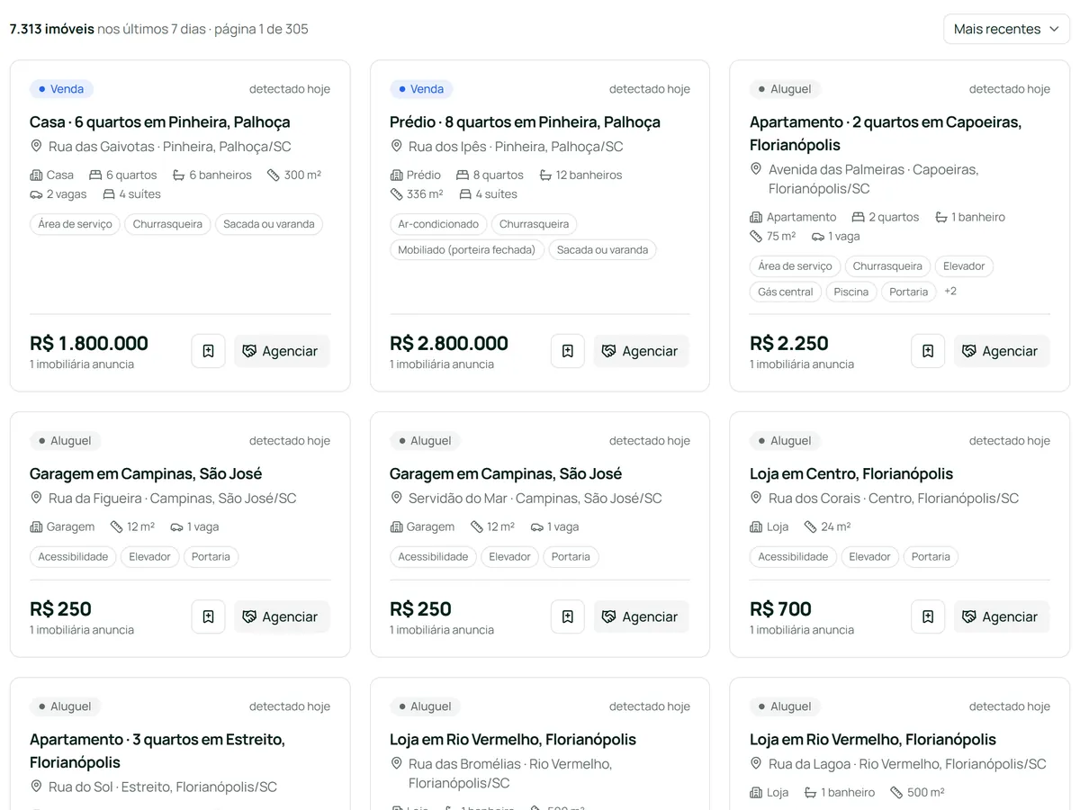The width and height of the screenshot is (1080, 810).
Task: Click "1 imobiliária anuncia" under R$ 2.250
Action: (x=802, y=364)
